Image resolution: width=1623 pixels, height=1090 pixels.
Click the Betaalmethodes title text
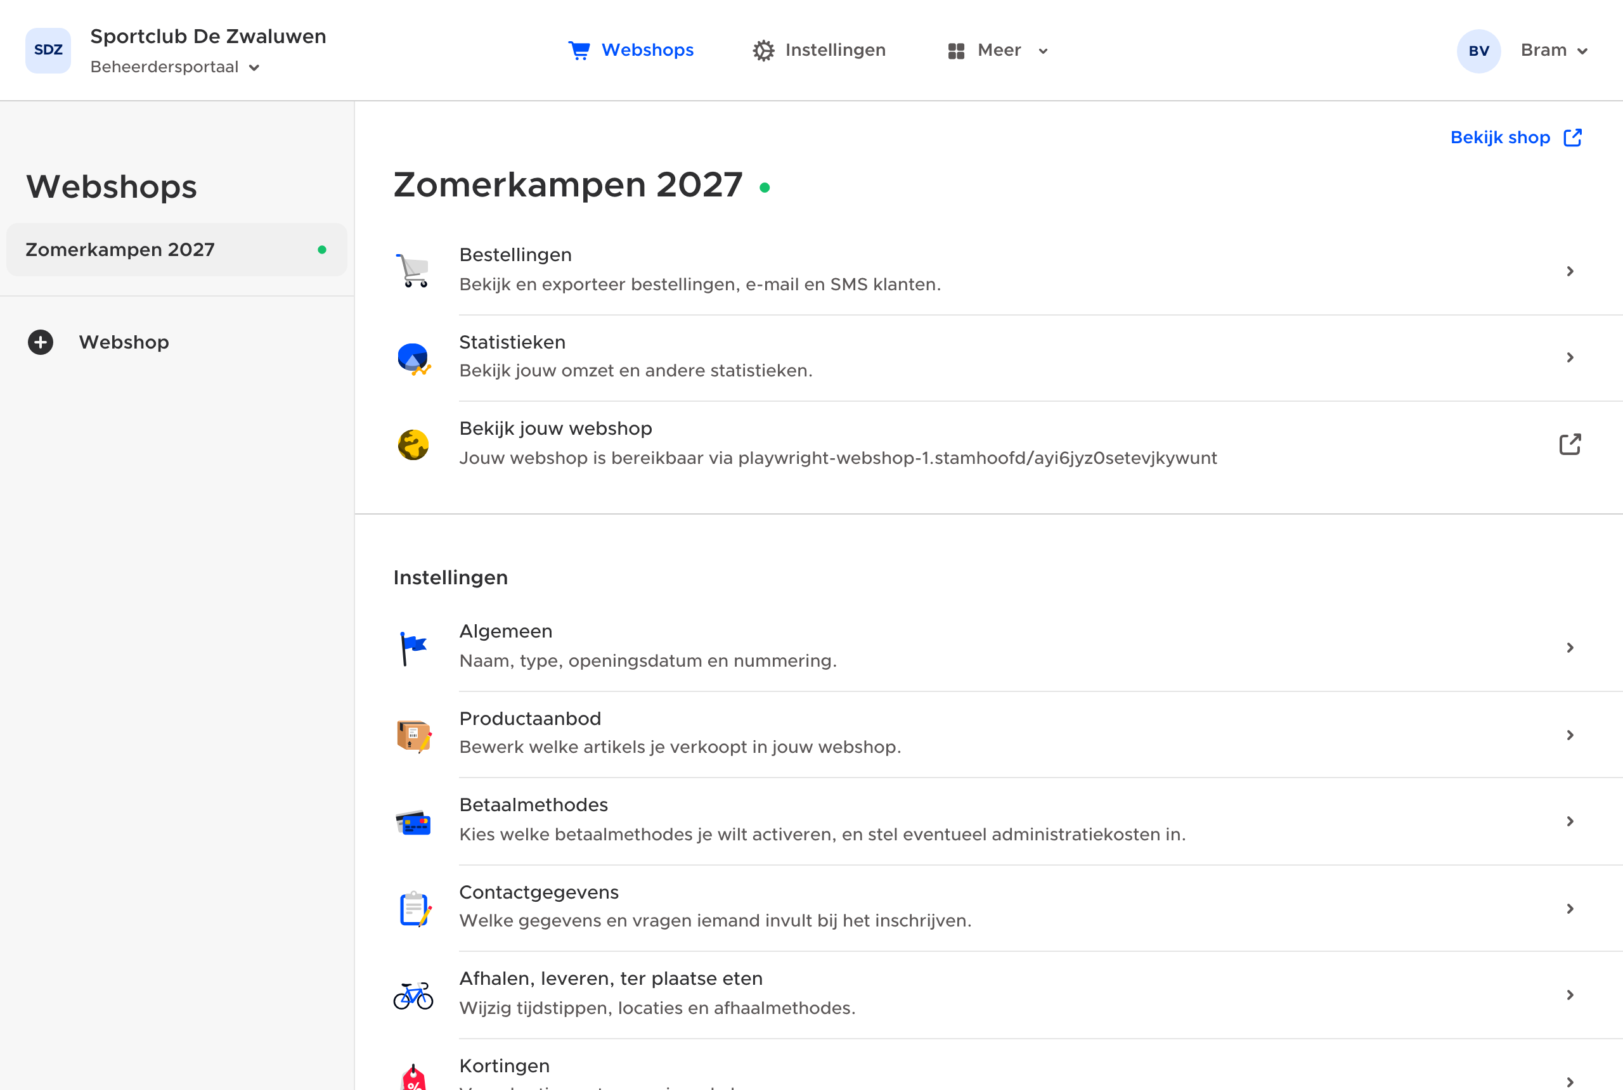(x=533, y=805)
